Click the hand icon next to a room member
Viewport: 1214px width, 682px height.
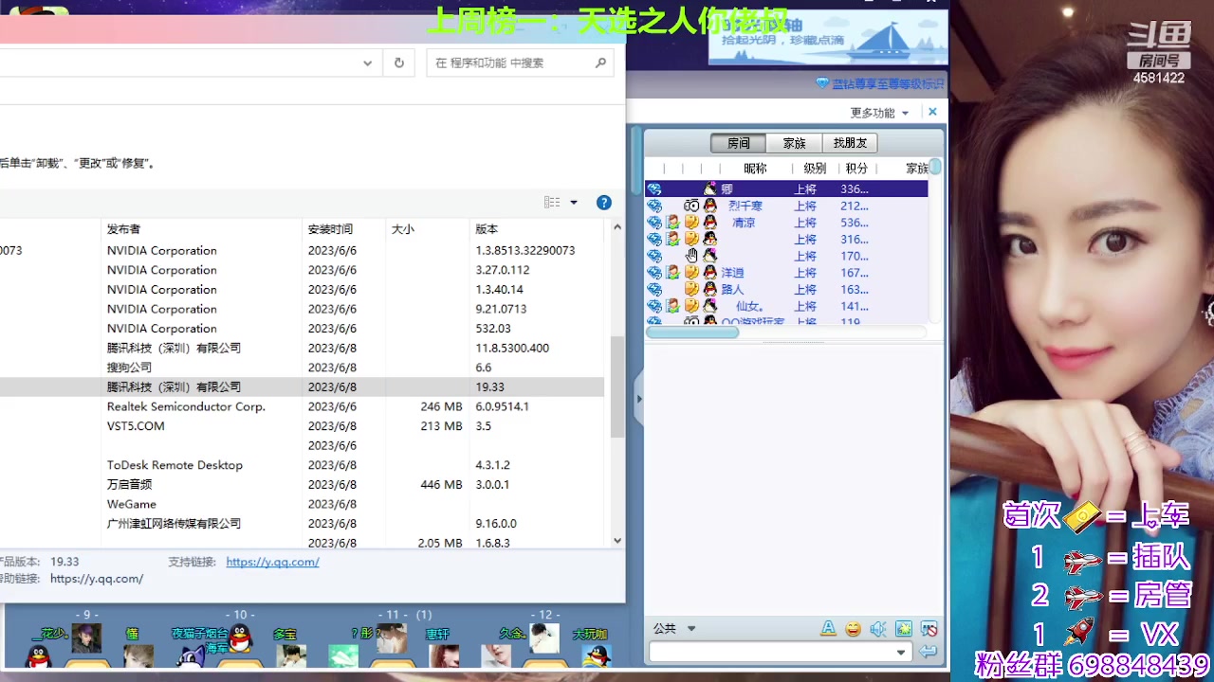pyautogui.click(x=691, y=255)
